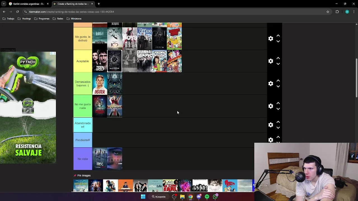Click the purple "No vista" tier label
The height and width of the screenshot is (201, 358).
83,159
